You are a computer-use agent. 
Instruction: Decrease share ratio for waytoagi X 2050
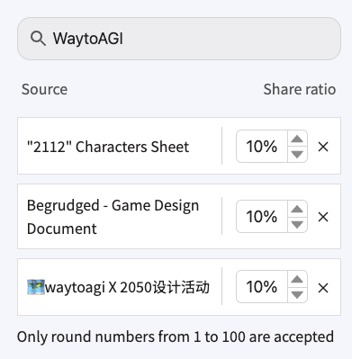(297, 294)
